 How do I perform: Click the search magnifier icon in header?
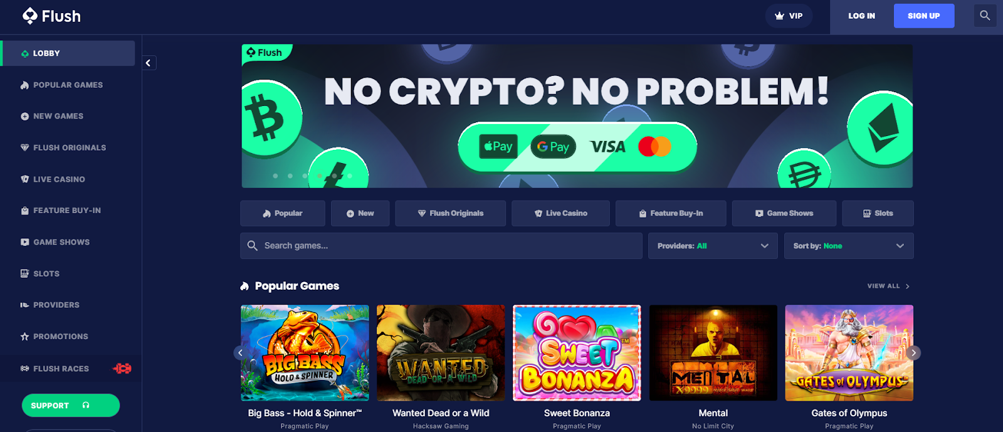[985, 16]
